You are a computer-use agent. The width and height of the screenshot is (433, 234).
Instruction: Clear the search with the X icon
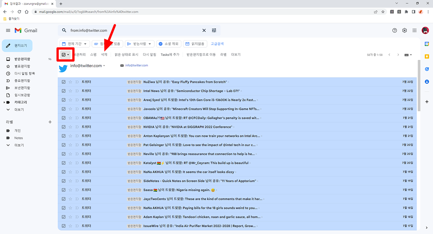click(204, 30)
